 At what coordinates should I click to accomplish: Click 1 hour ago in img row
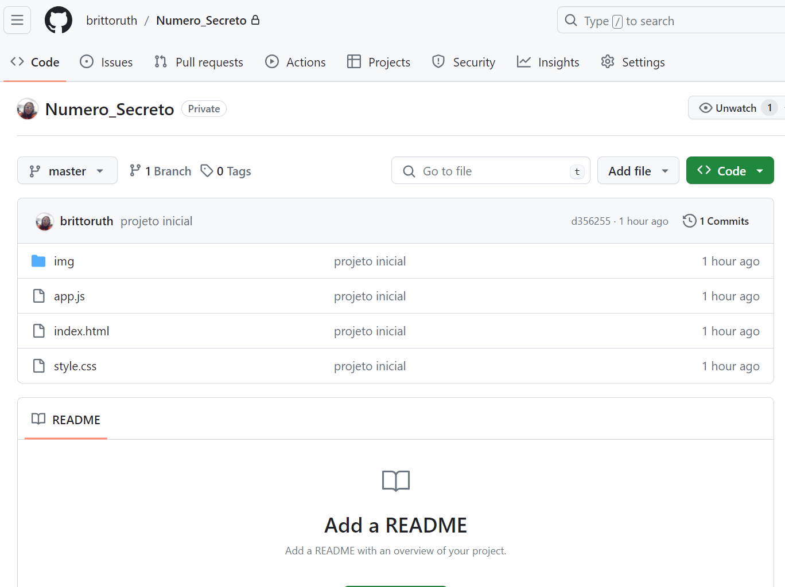[730, 261]
